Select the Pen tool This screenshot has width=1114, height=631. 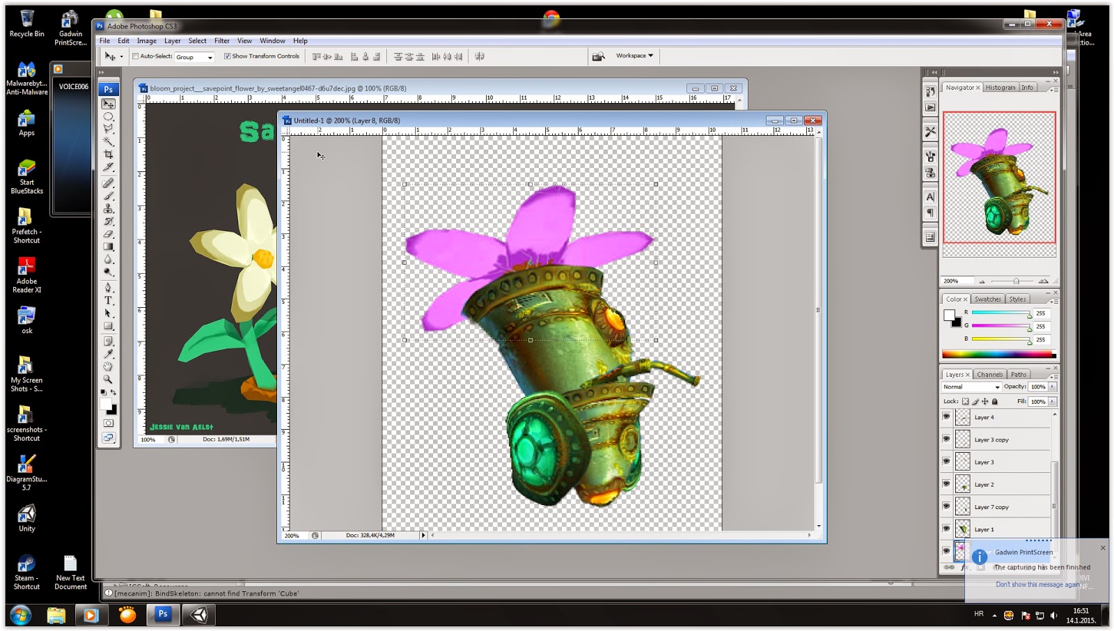(x=109, y=288)
